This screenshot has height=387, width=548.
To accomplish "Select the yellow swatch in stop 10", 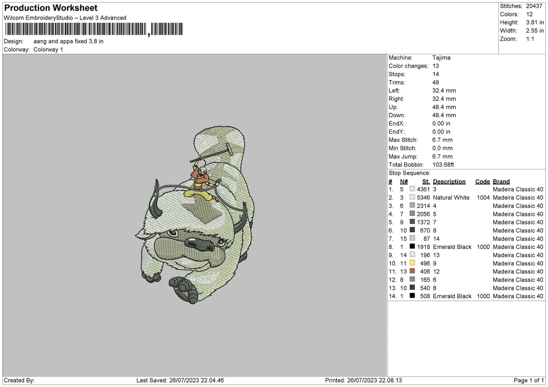I will [x=412, y=263].
